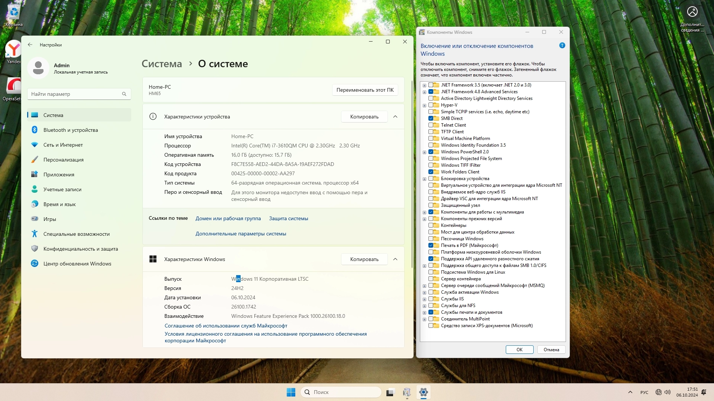Image resolution: width=714 pixels, height=401 pixels.
Task: Enable the Telnet Client checkbox
Action: (x=431, y=125)
